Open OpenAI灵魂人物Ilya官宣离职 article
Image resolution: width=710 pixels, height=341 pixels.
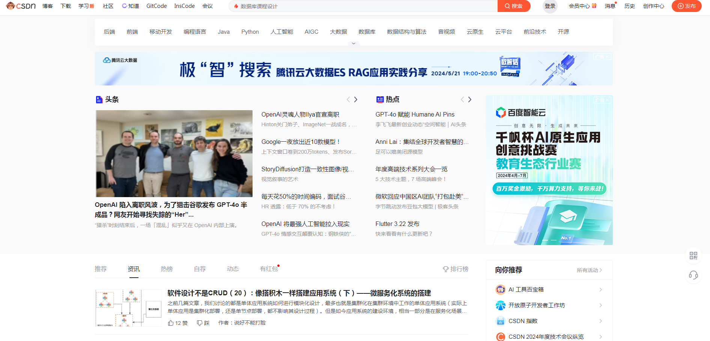click(300, 114)
